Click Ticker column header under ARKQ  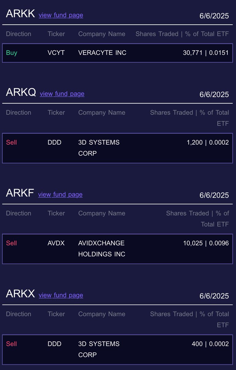tap(56, 113)
